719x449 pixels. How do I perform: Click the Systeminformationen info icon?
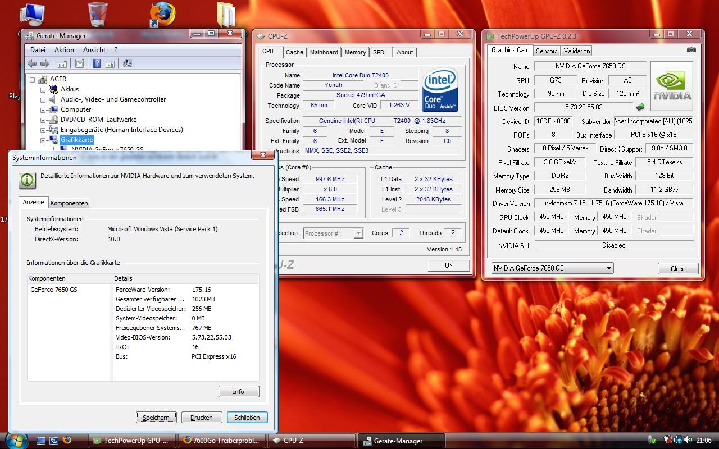click(x=27, y=180)
